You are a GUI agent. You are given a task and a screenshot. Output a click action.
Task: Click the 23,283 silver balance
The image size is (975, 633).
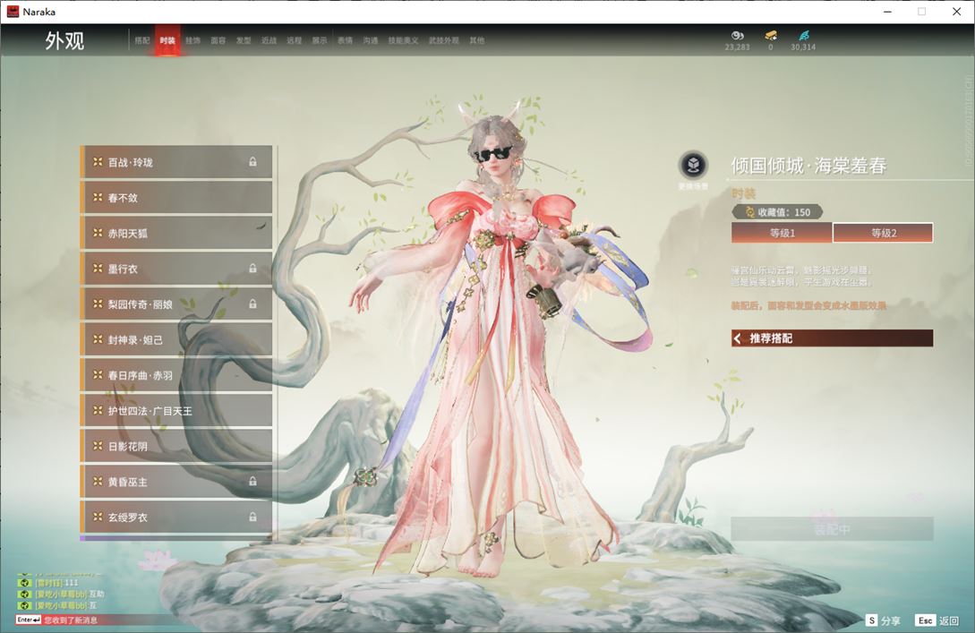tap(738, 47)
